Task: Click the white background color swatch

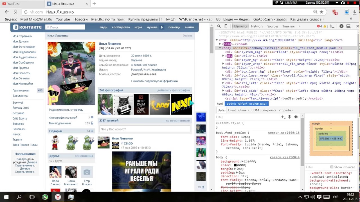Action: [246, 162]
